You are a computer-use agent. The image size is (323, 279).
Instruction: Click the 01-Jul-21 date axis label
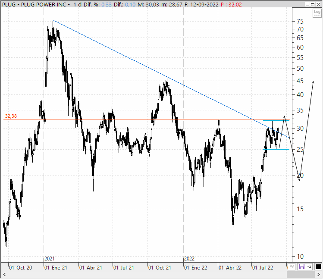pos(124,268)
